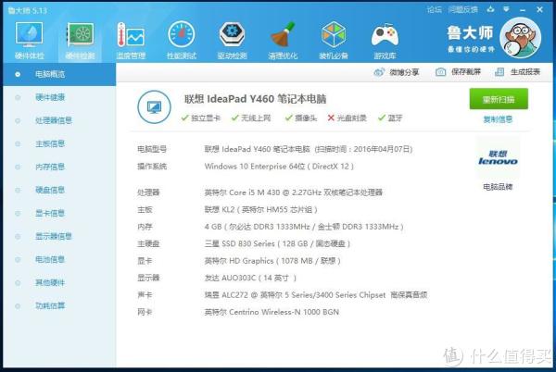Image resolution: width=556 pixels, height=372 pixels.
Task: Click 生成报表 to generate report
Action: (521, 72)
